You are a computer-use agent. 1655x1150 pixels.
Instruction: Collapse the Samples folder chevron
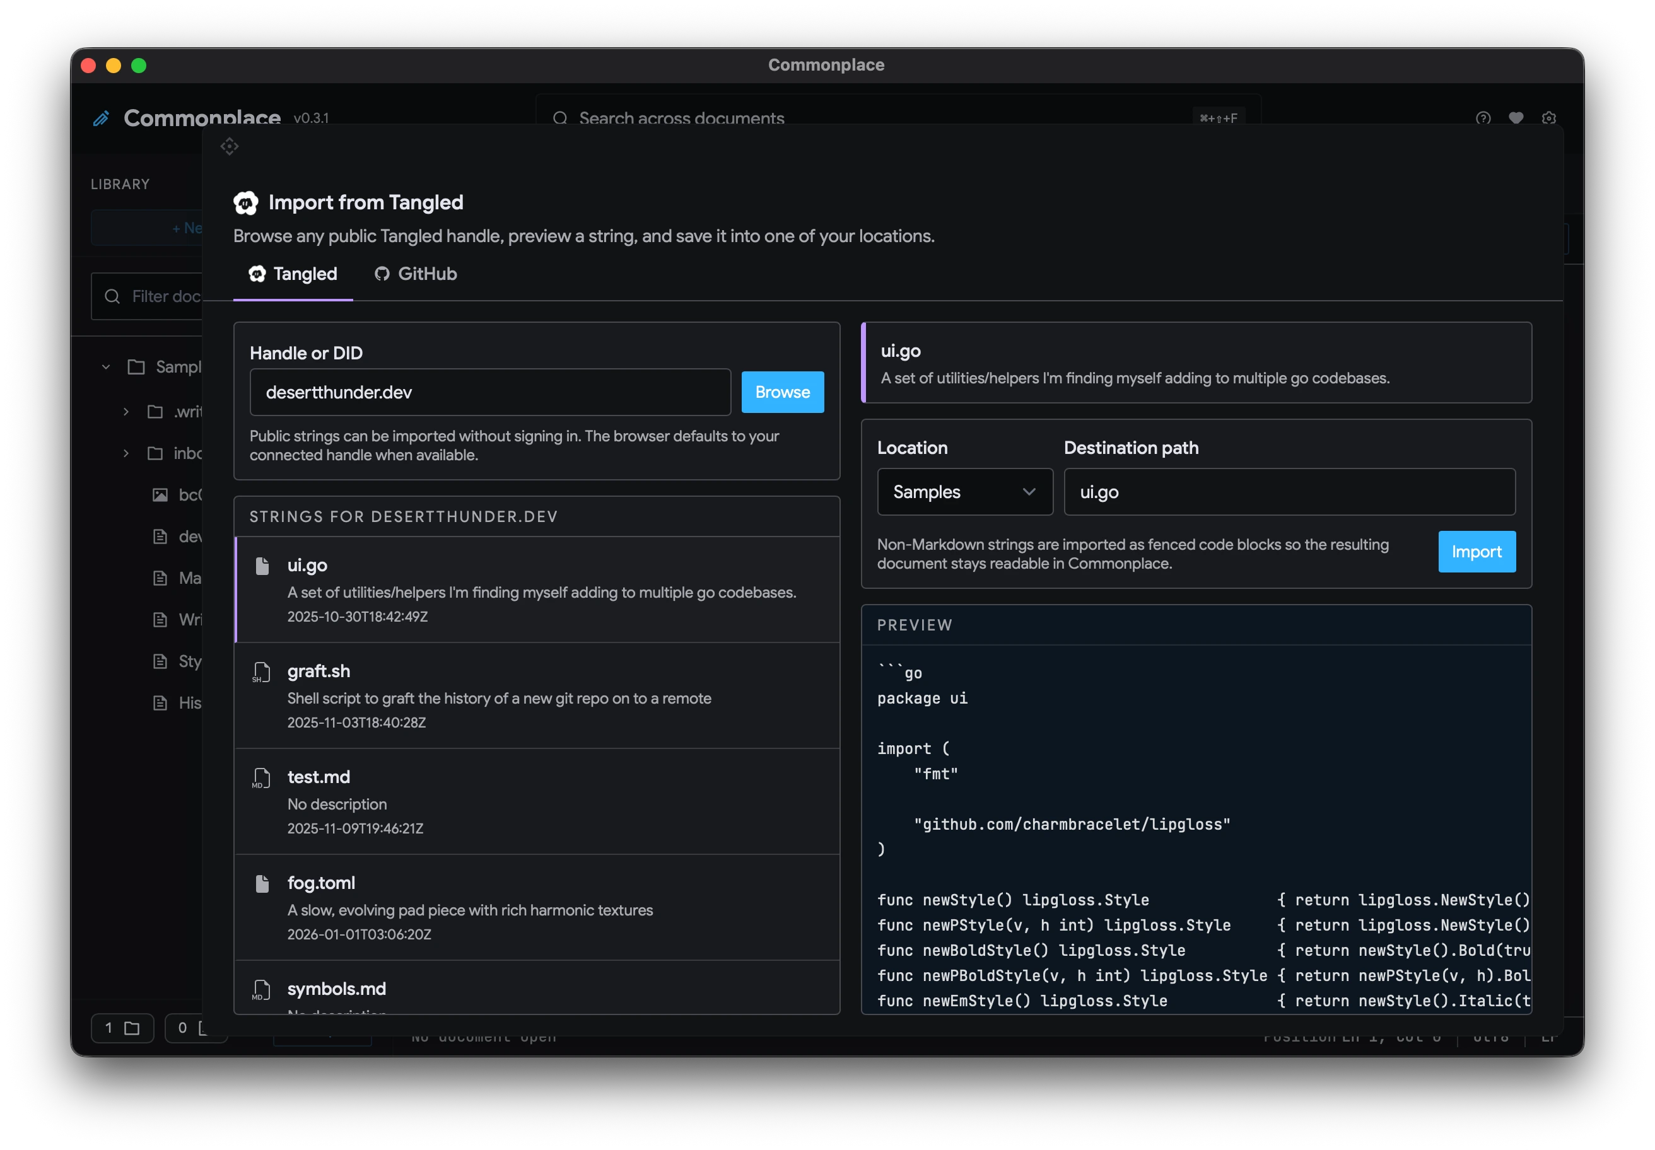click(106, 367)
